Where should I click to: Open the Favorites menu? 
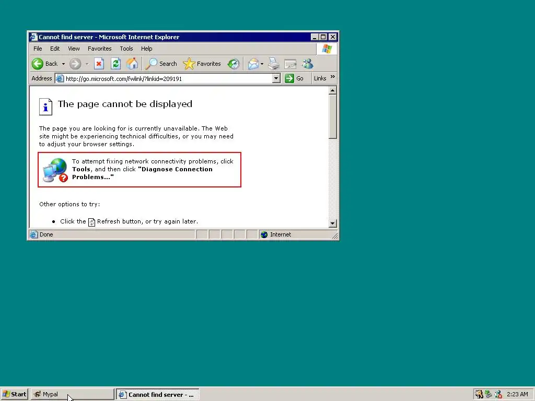click(x=100, y=49)
